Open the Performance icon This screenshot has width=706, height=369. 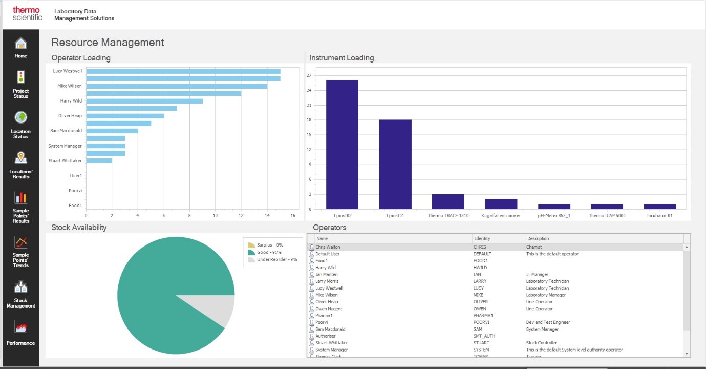(x=20, y=328)
